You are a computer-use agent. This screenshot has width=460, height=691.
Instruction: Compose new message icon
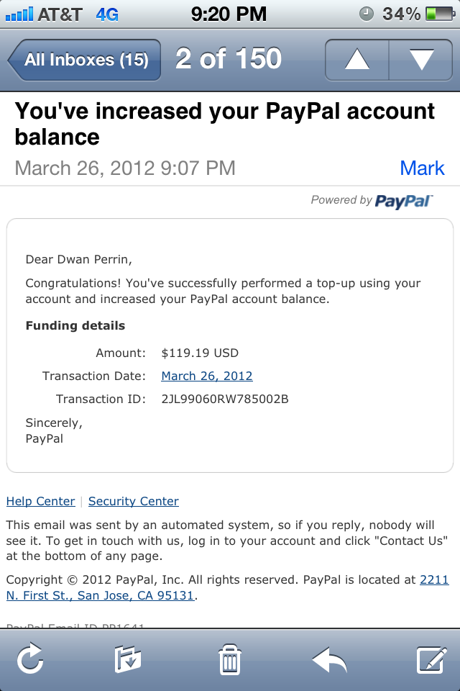[x=431, y=659]
